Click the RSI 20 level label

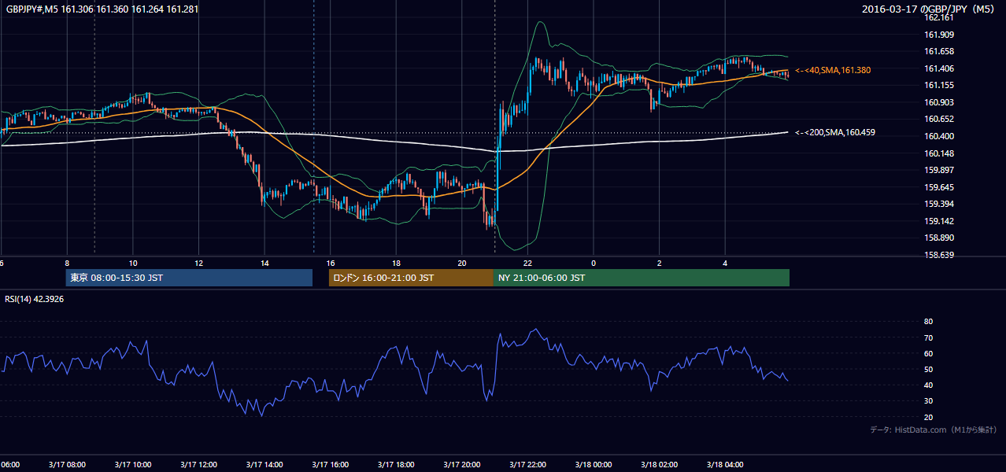pos(929,417)
